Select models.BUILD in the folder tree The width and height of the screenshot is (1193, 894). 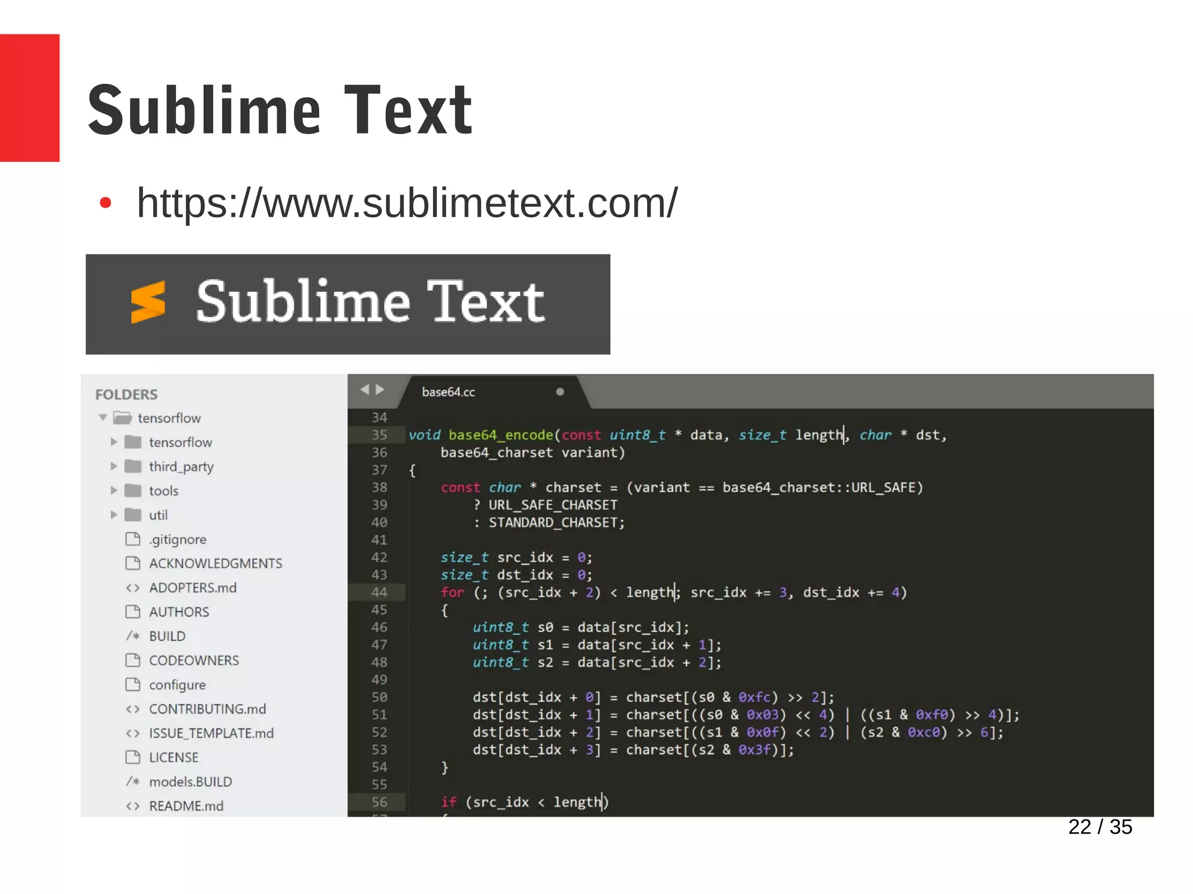tap(190, 782)
